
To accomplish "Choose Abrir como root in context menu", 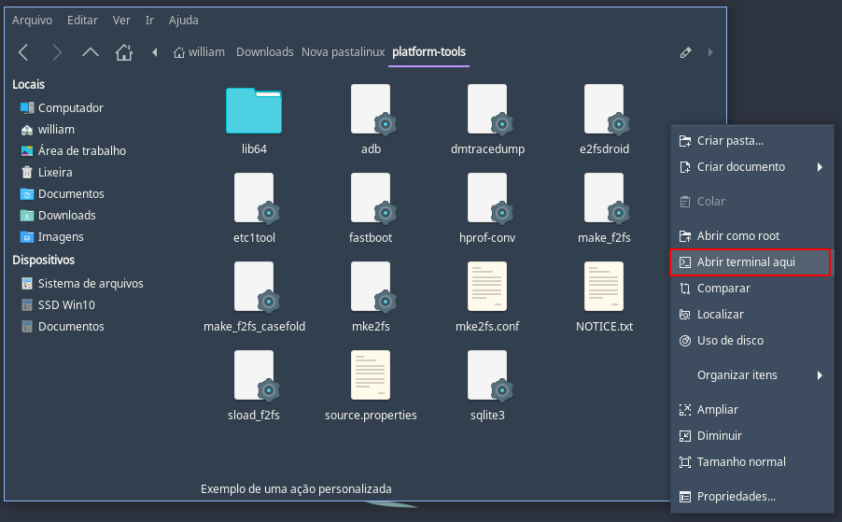I will [751, 235].
